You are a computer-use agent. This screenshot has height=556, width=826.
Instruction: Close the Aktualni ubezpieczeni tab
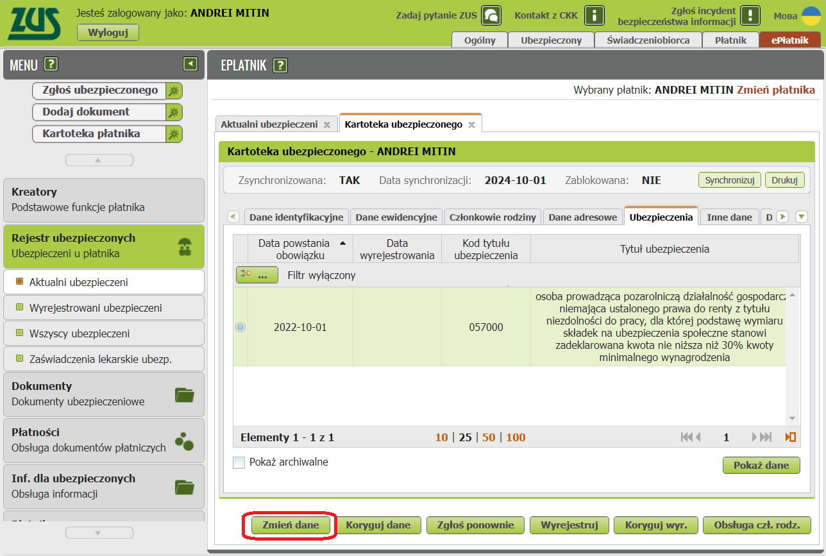(326, 124)
